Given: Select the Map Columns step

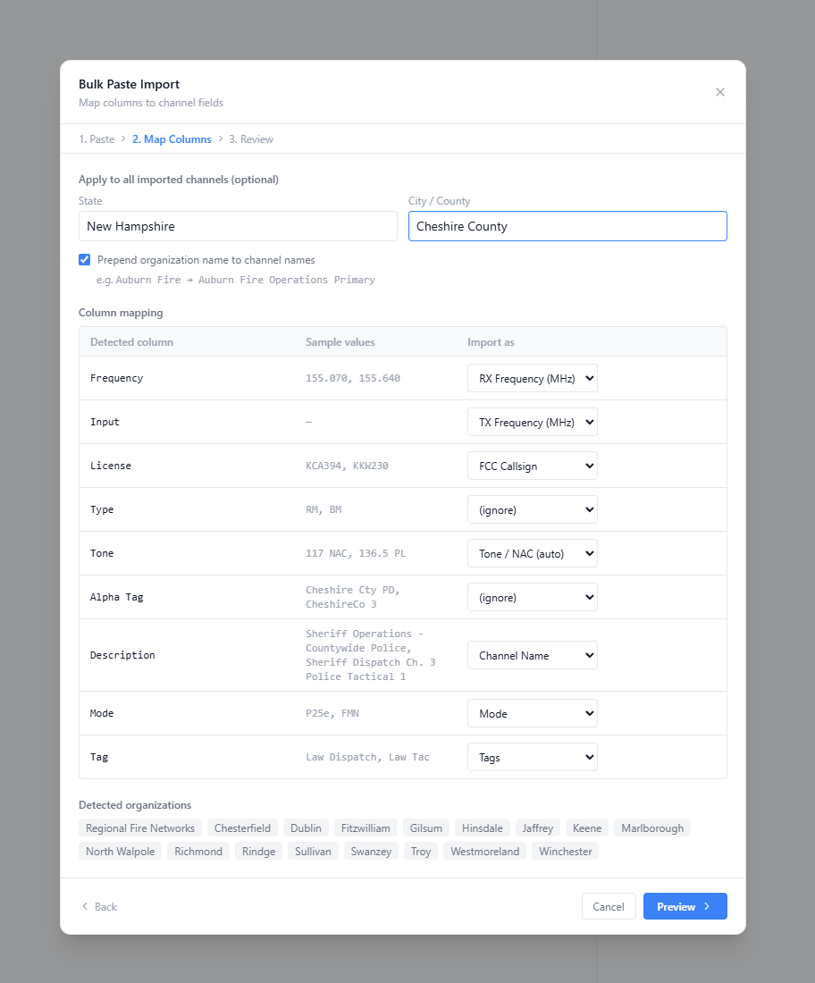Looking at the screenshot, I should tap(172, 139).
